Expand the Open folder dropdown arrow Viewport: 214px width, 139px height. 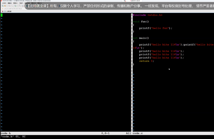pos(7,6)
